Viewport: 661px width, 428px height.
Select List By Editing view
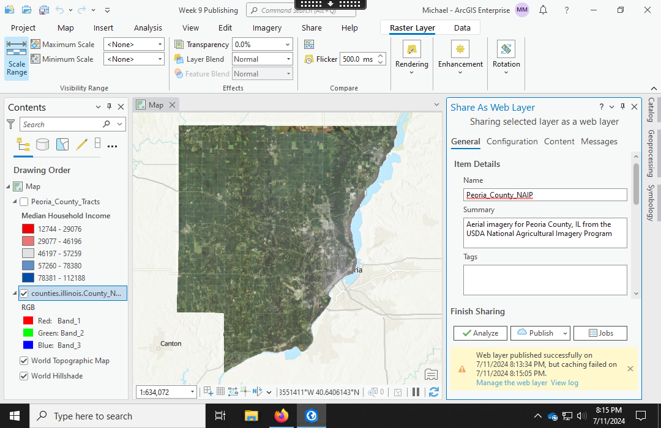click(x=82, y=144)
